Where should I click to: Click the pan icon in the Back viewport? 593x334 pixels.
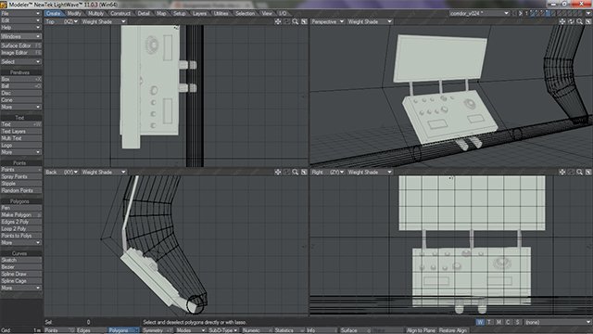click(278, 172)
